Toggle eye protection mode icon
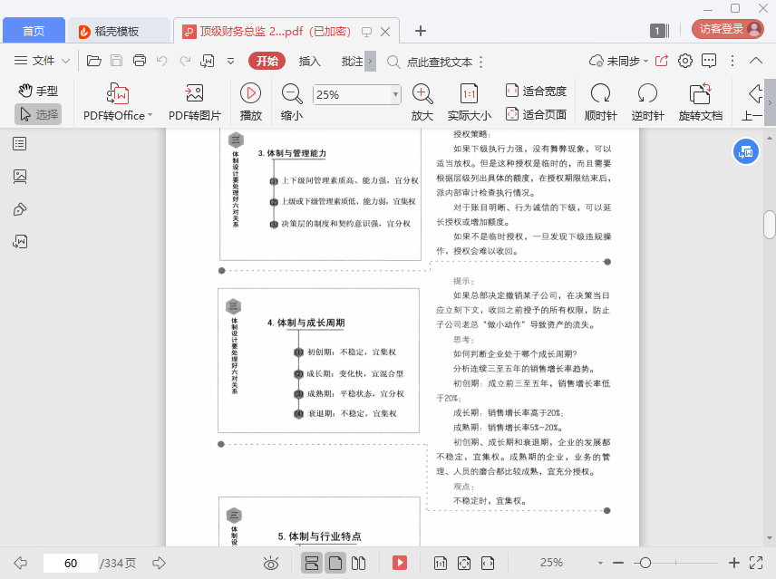Image resolution: width=776 pixels, height=579 pixels. pyautogui.click(x=270, y=563)
